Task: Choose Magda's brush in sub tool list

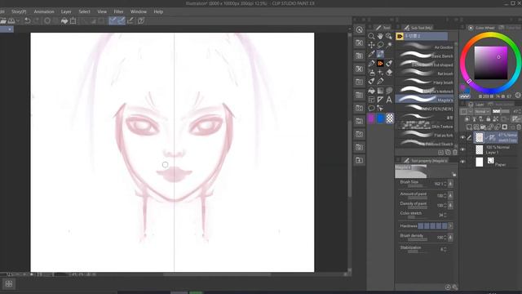Action: (x=425, y=100)
